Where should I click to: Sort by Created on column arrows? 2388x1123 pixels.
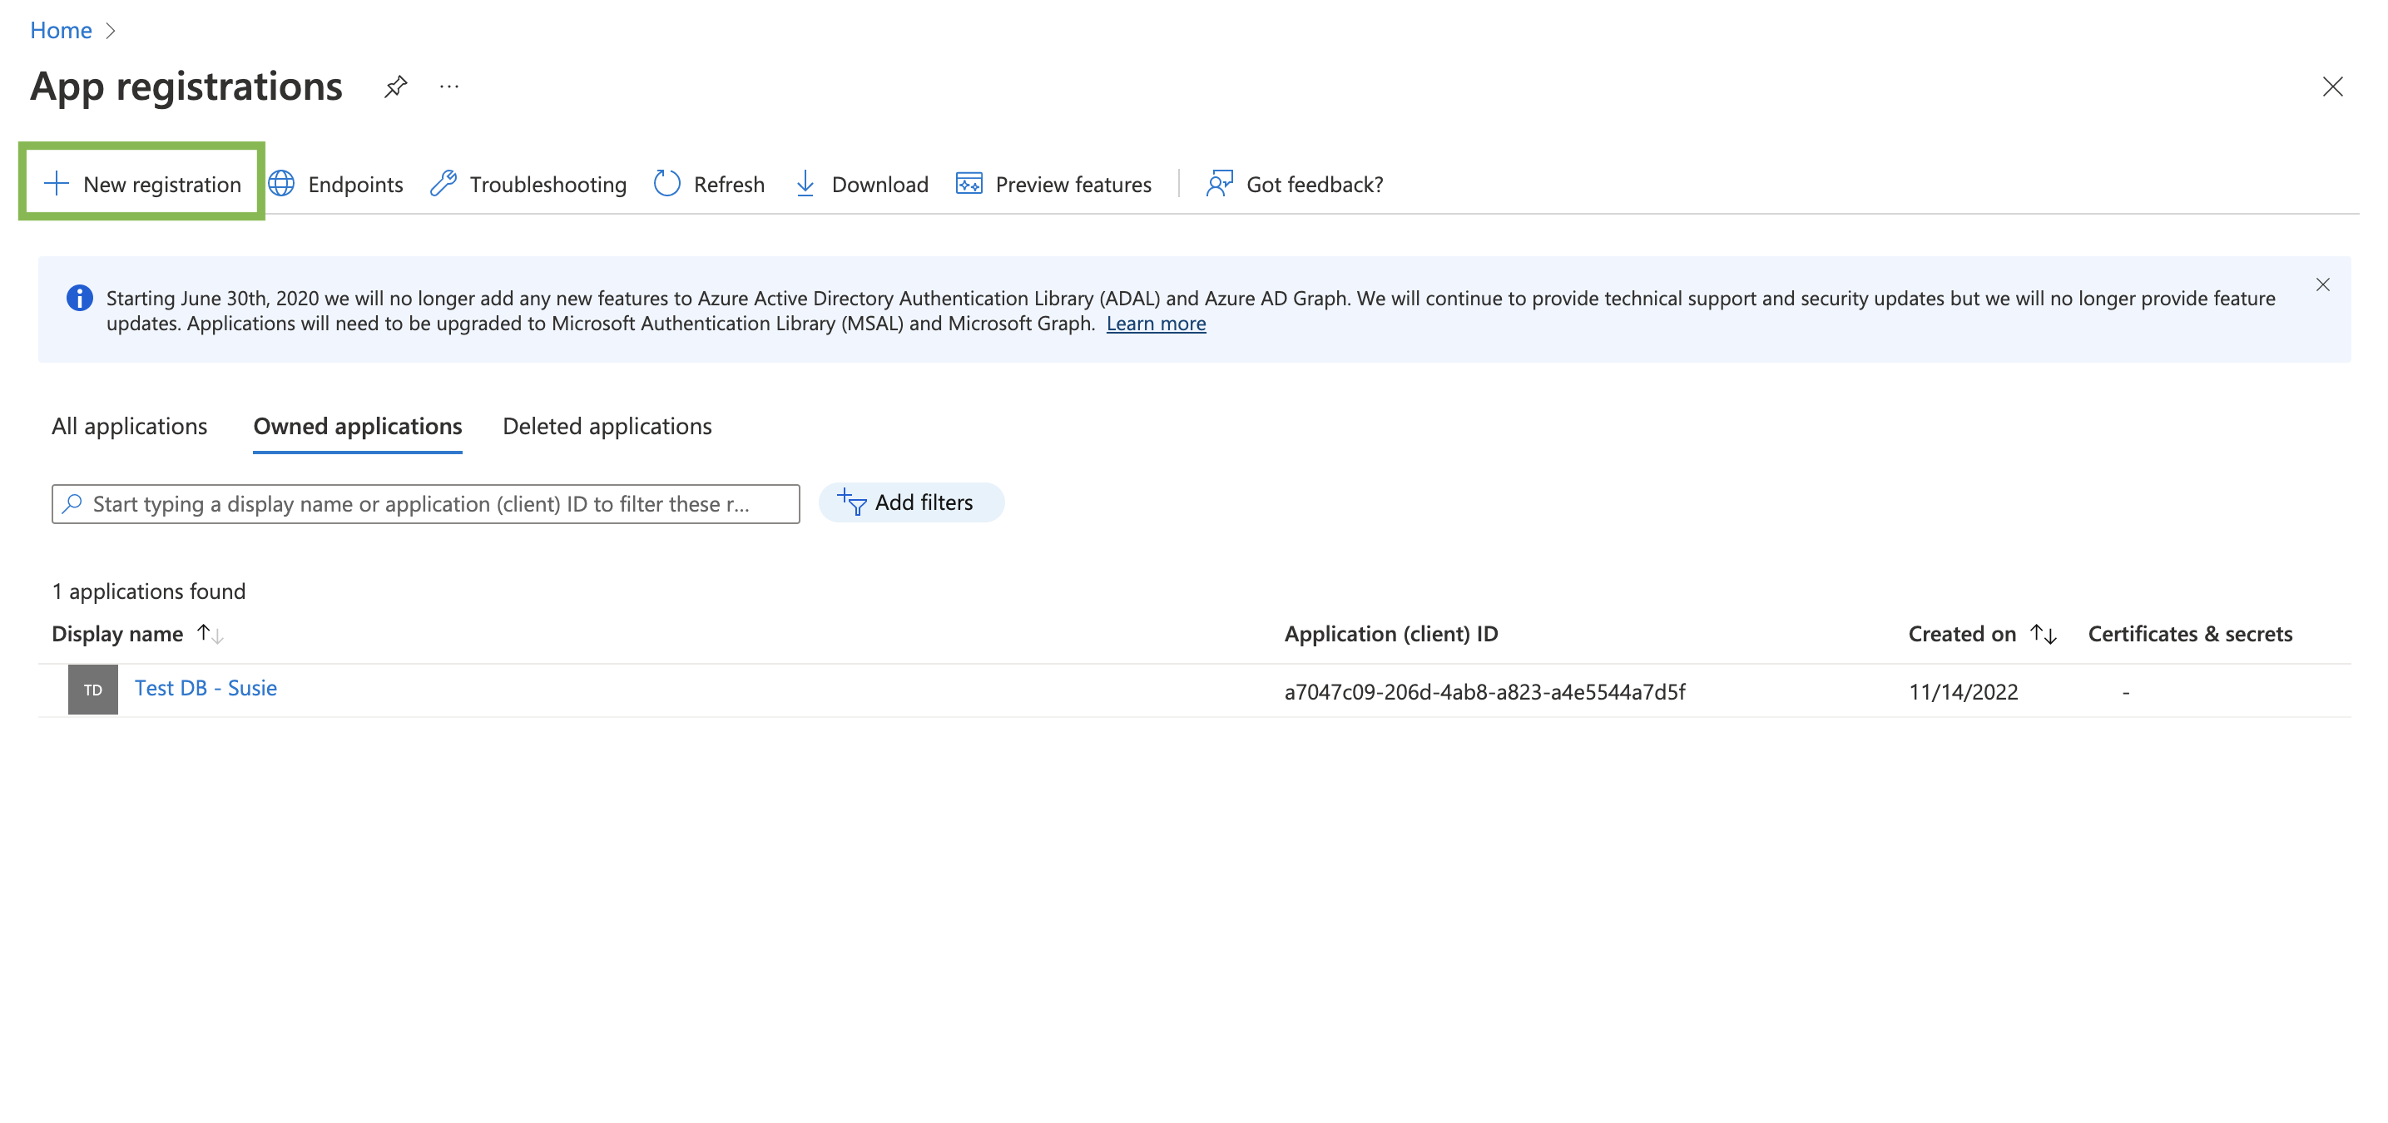coord(2044,634)
